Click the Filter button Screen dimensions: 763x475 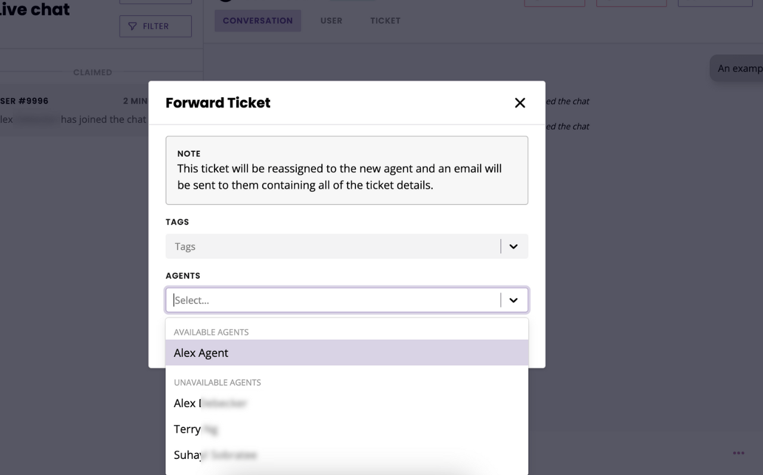click(156, 26)
